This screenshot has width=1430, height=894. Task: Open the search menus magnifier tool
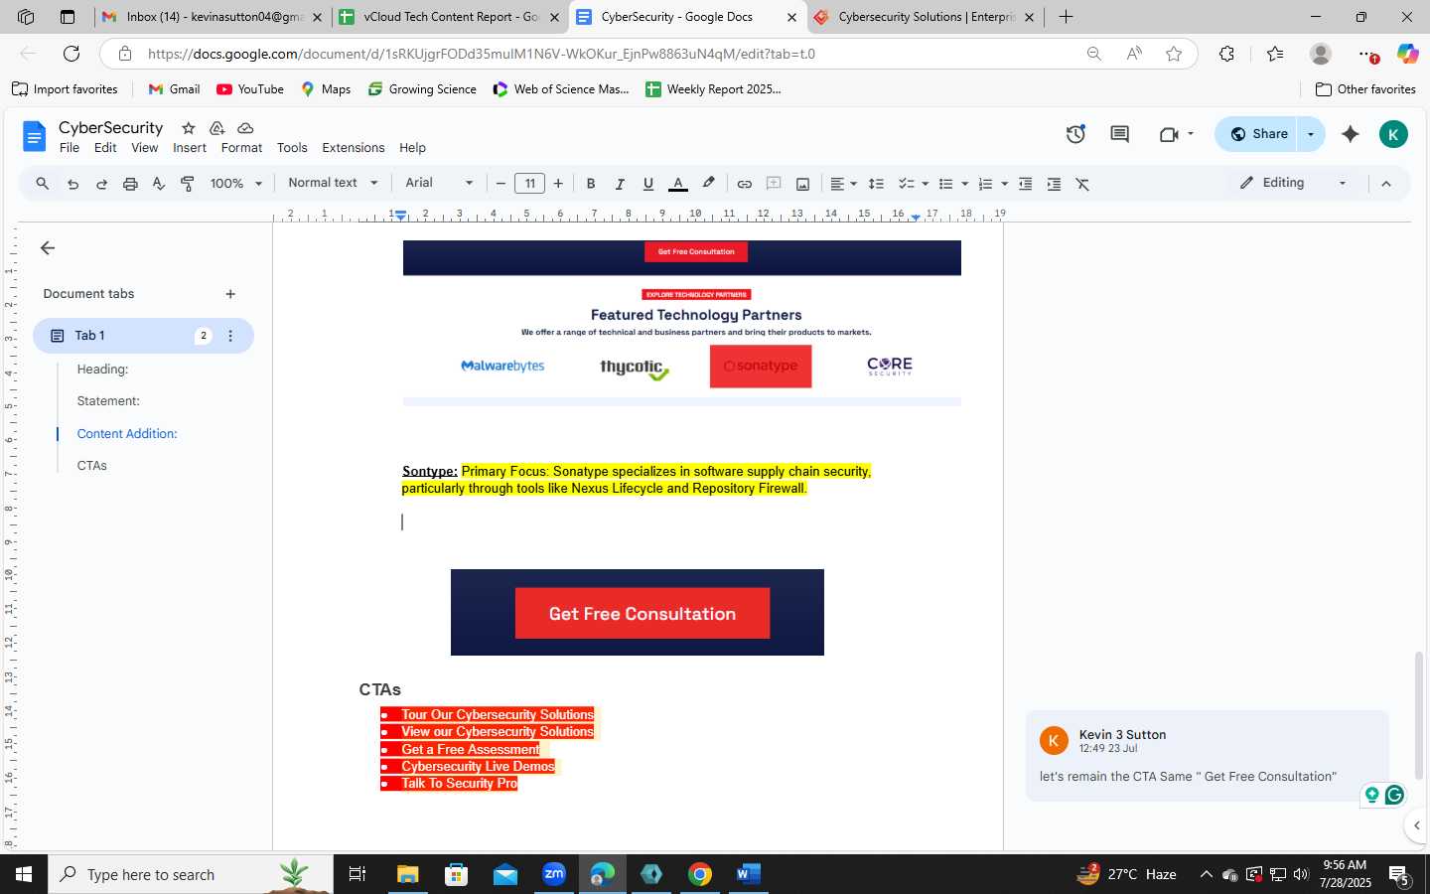coord(42,184)
